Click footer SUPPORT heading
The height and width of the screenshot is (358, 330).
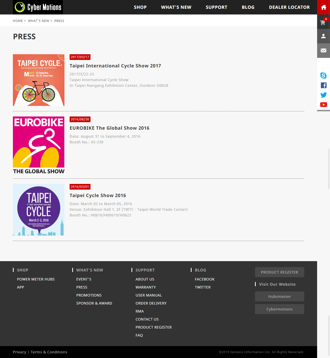click(x=145, y=270)
